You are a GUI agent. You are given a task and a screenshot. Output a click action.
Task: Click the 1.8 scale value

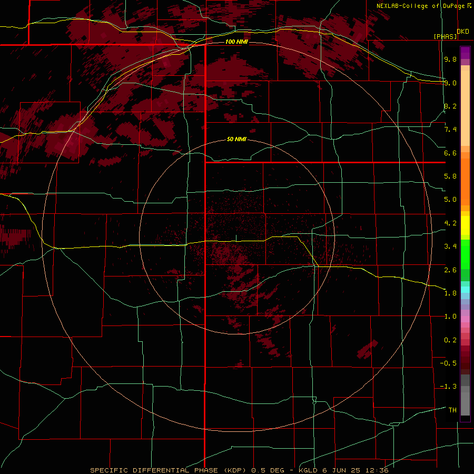tap(450, 293)
